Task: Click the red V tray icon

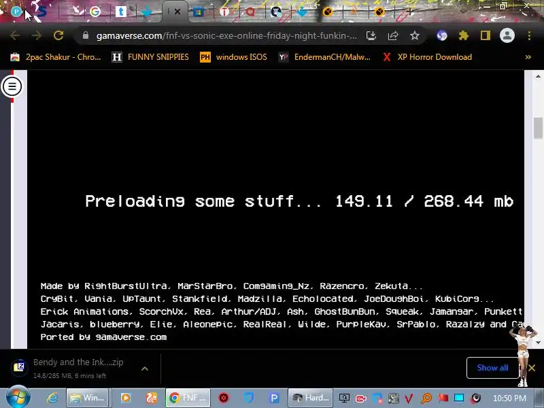Action: (409, 398)
